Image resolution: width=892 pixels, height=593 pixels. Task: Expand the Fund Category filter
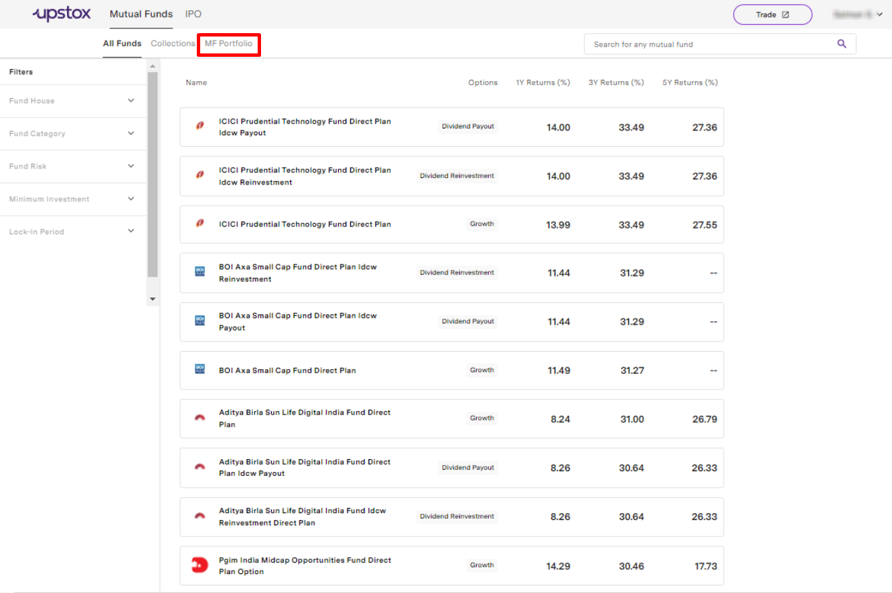click(72, 133)
